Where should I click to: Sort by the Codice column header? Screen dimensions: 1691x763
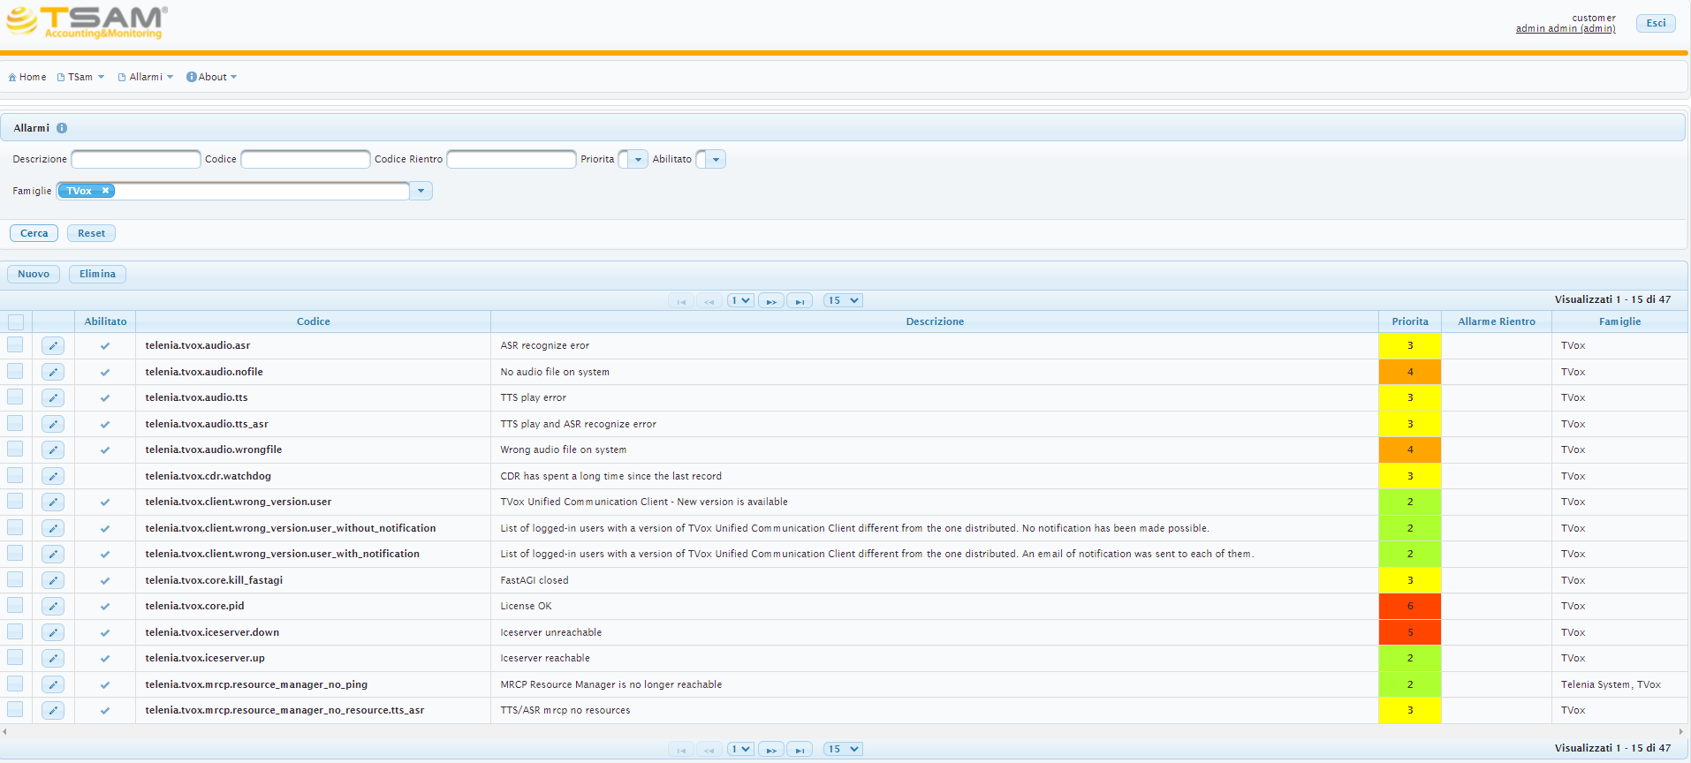coord(314,321)
